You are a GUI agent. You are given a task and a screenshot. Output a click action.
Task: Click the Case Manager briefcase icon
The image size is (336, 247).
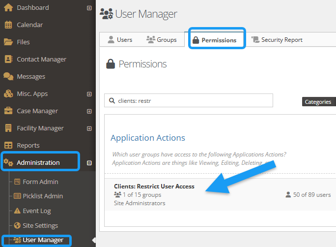tap(8, 111)
